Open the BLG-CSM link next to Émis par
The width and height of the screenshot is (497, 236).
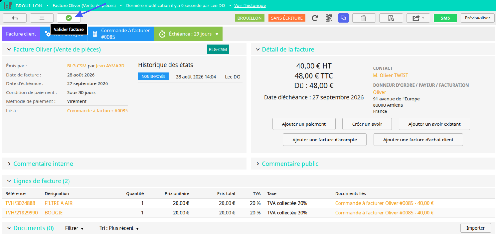(x=77, y=66)
